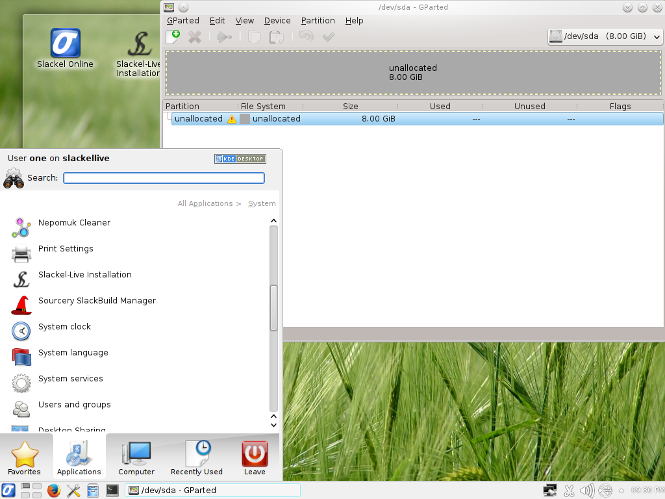
Task: Switch to the Leave tab
Action: [x=255, y=458]
